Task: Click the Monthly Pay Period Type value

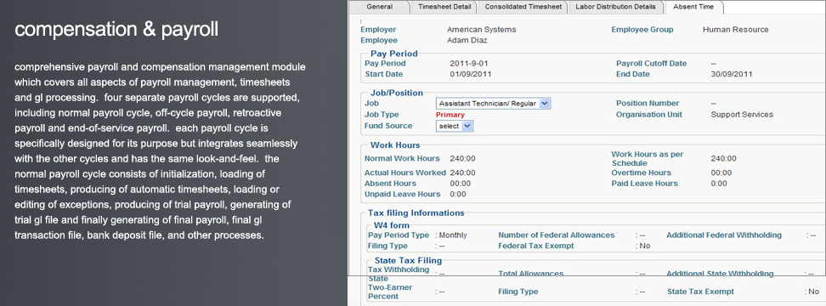Action: [x=453, y=235]
